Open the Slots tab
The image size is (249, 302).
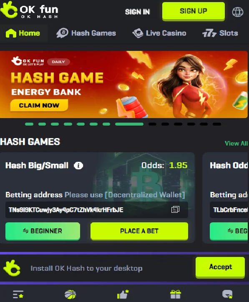click(x=220, y=33)
